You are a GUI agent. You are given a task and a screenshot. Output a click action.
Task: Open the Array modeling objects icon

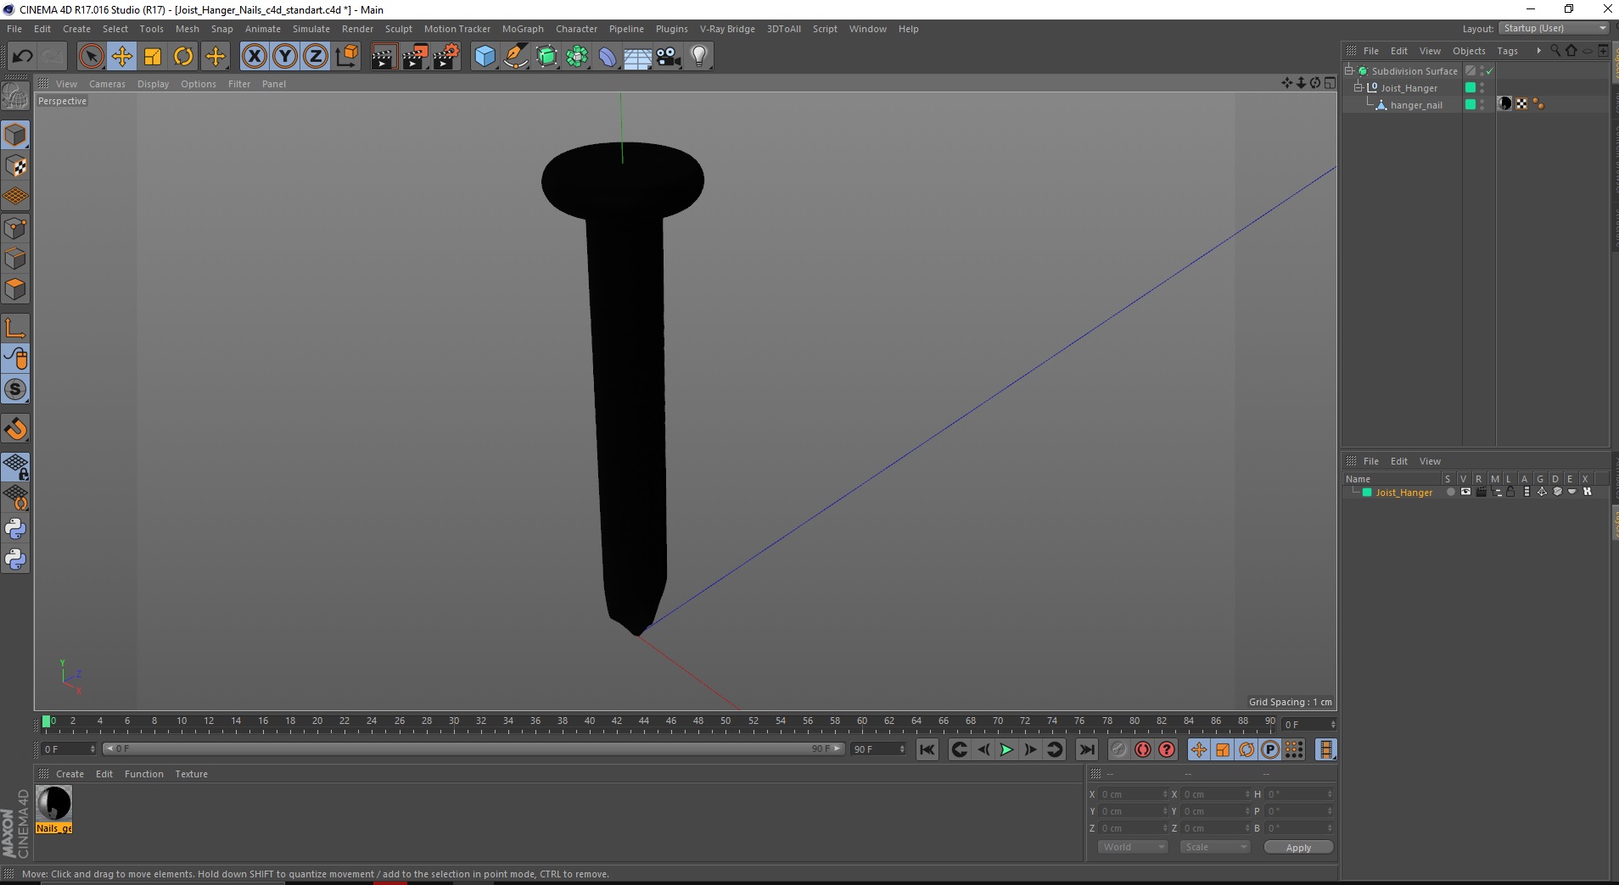578,57
